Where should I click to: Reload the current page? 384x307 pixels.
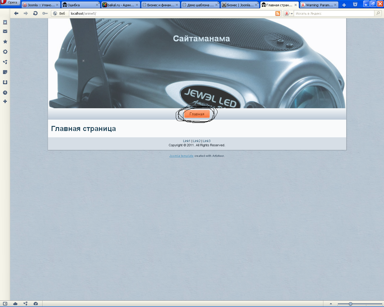[x=35, y=13]
